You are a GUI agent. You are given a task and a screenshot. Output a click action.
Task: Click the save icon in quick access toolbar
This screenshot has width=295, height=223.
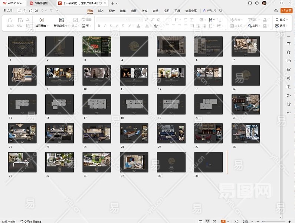[19, 11]
